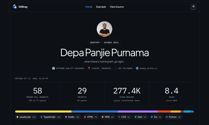Select the Python 2% language chip
Screen dimensions: 209x125
point(173,117)
